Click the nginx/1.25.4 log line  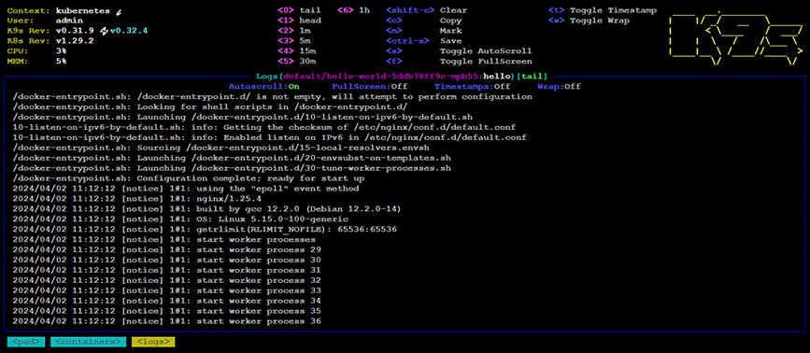click(137, 199)
